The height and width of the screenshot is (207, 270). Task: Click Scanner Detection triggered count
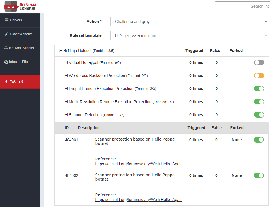tap(196, 115)
